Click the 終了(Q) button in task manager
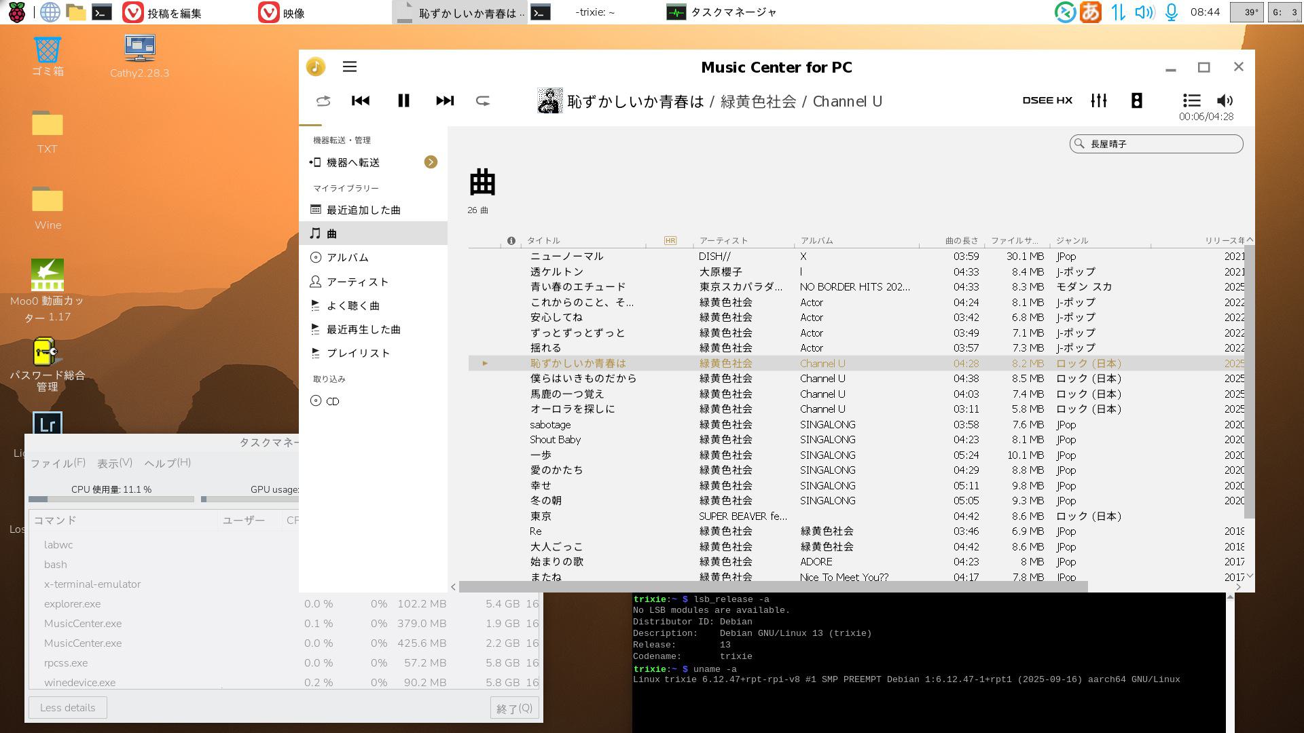This screenshot has width=1304, height=733. 514,708
